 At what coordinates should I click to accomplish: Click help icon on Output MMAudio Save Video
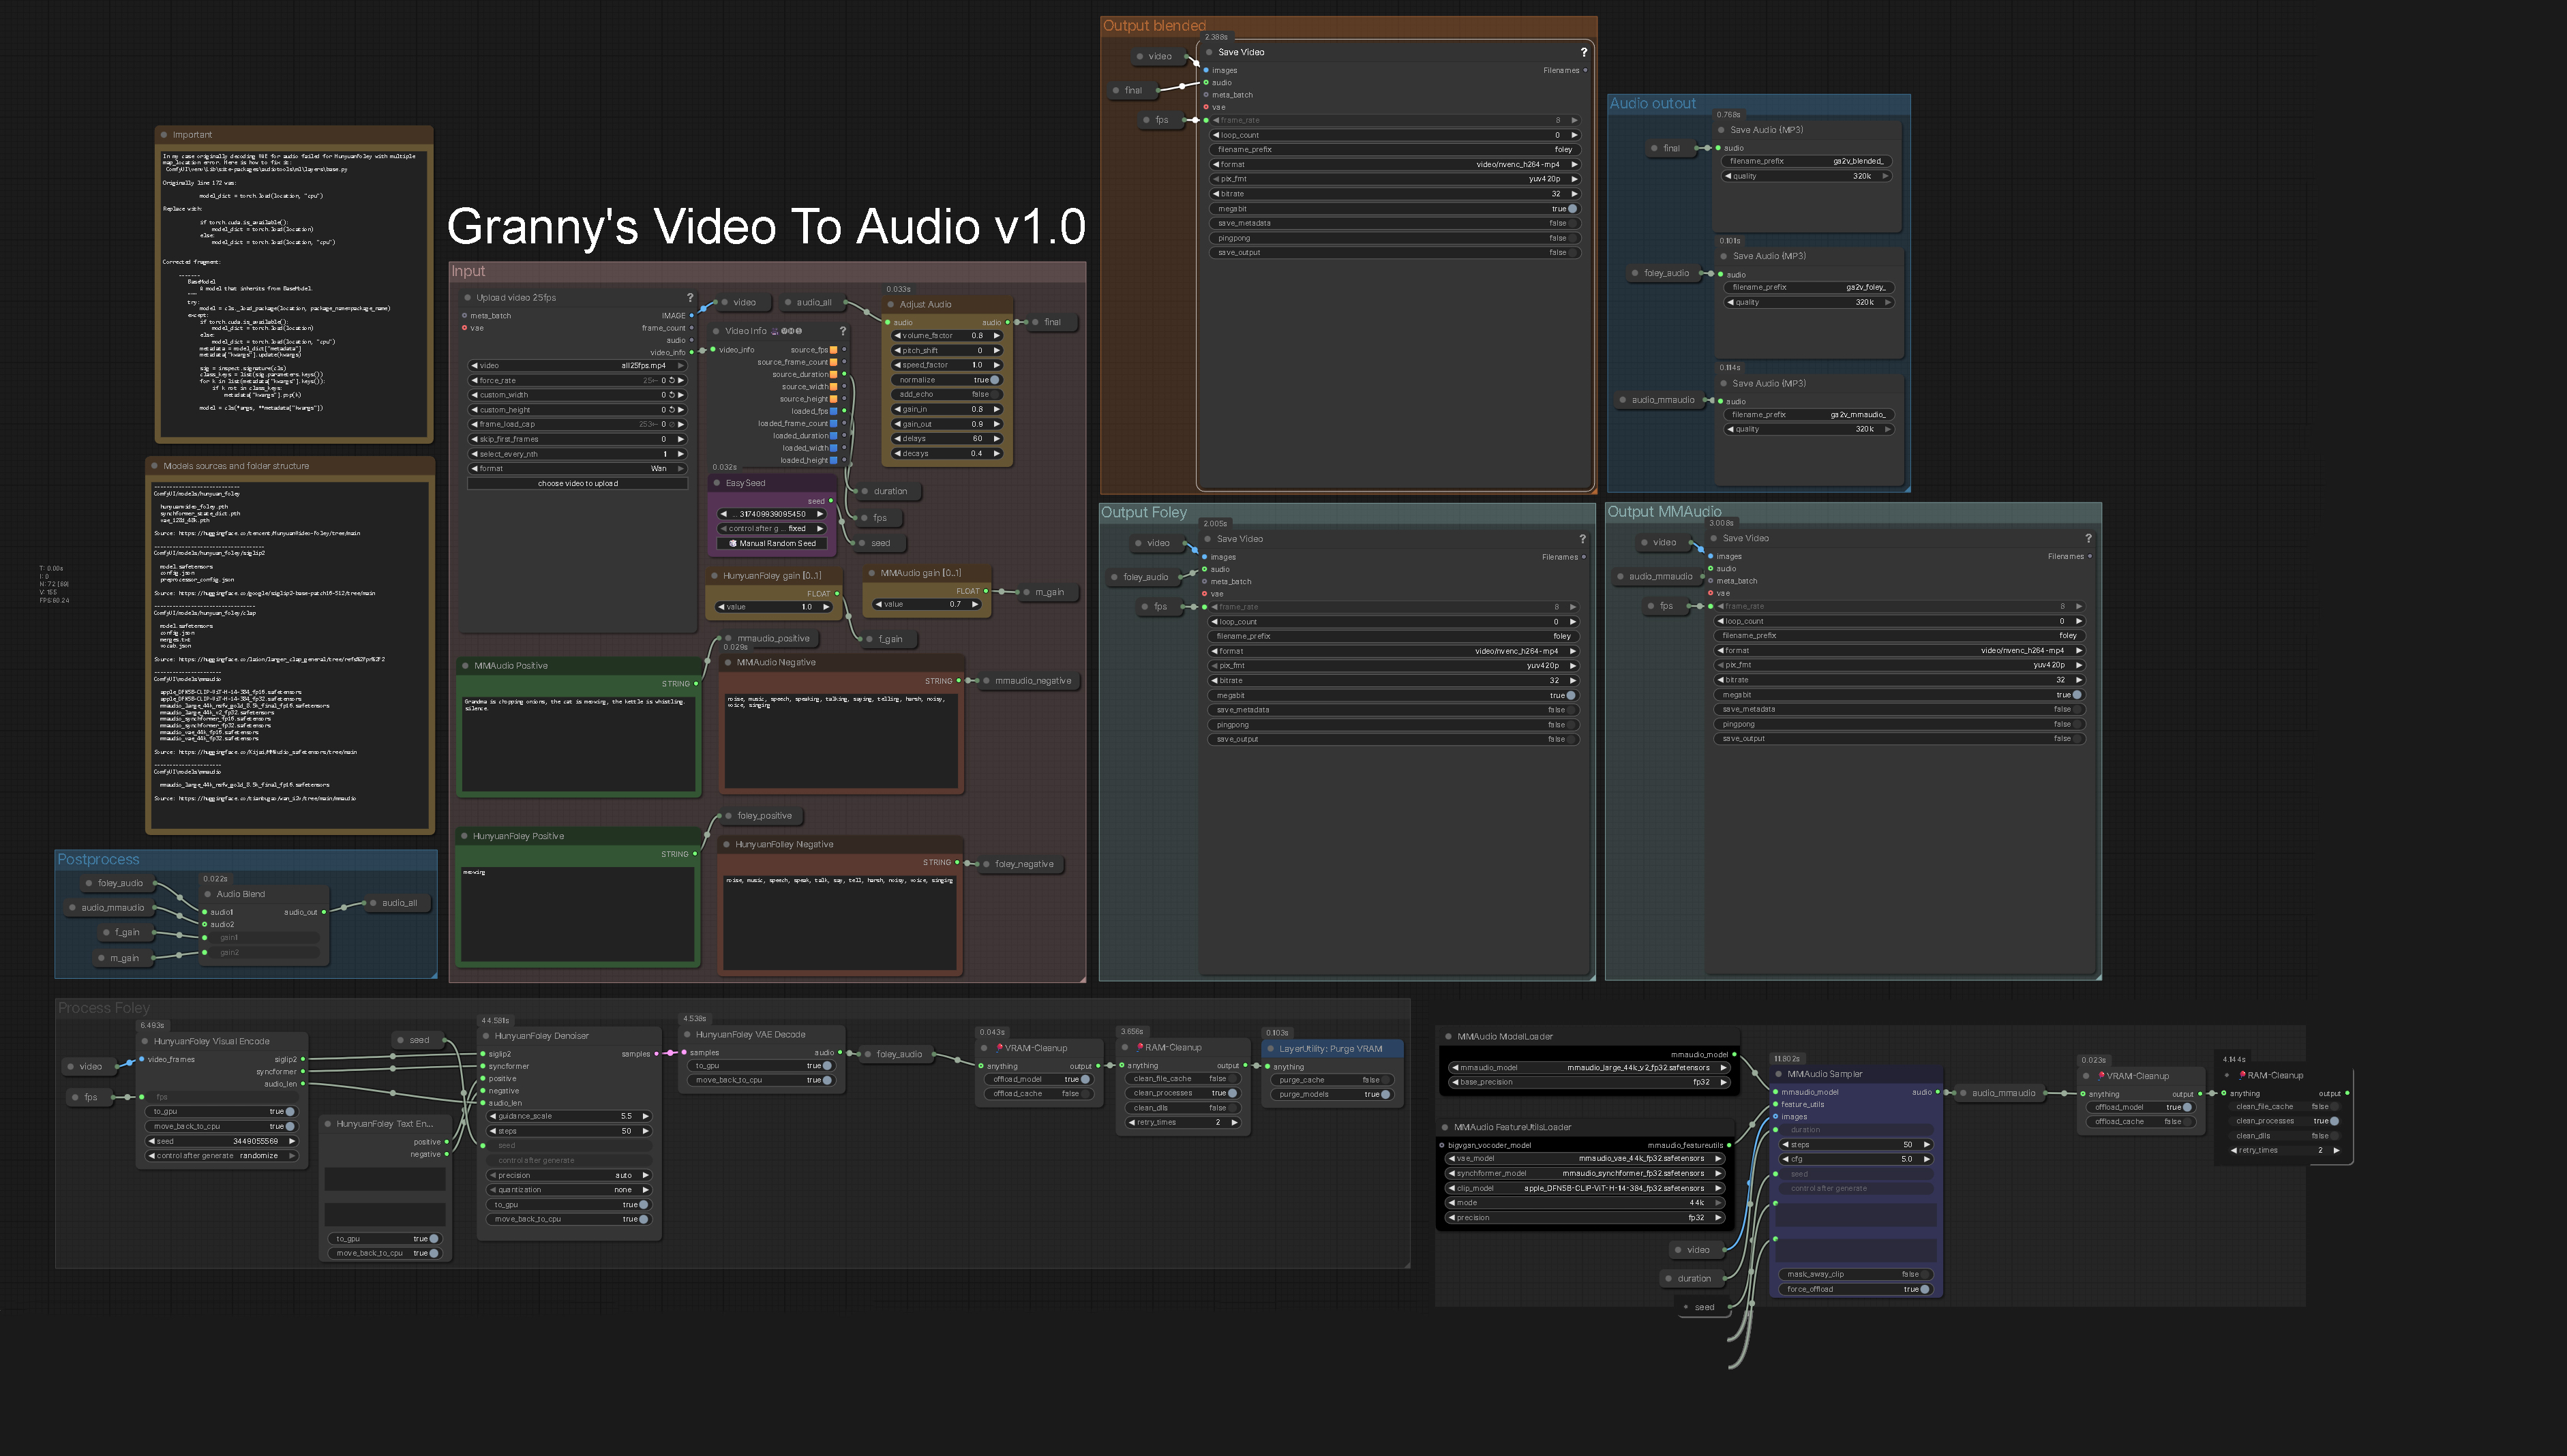tap(2088, 538)
